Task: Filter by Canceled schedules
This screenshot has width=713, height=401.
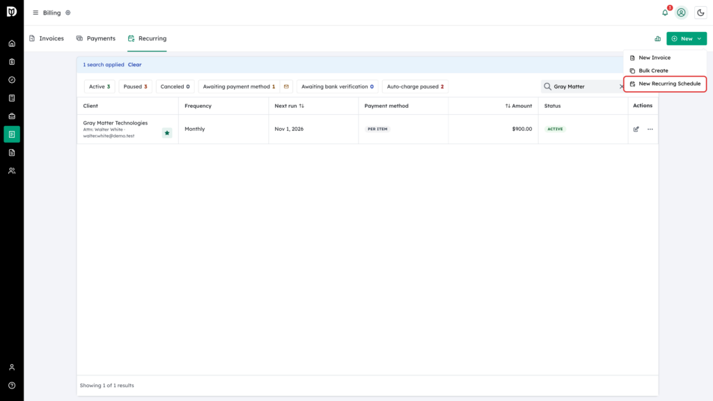Action: (x=175, y=86)
